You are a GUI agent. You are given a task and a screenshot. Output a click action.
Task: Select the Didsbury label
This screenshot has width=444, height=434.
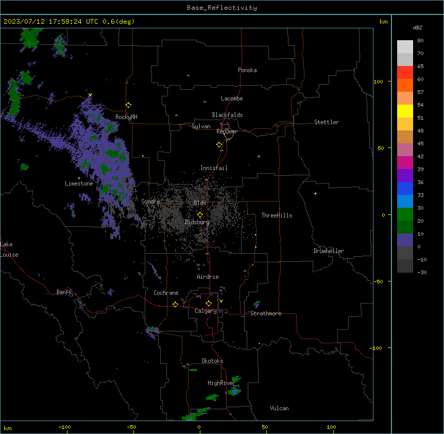pos(197,222)
